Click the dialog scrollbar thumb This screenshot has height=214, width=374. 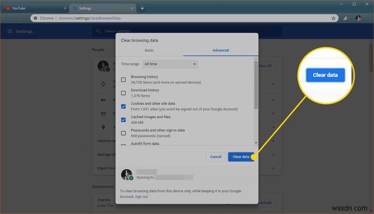click(255, 85)
